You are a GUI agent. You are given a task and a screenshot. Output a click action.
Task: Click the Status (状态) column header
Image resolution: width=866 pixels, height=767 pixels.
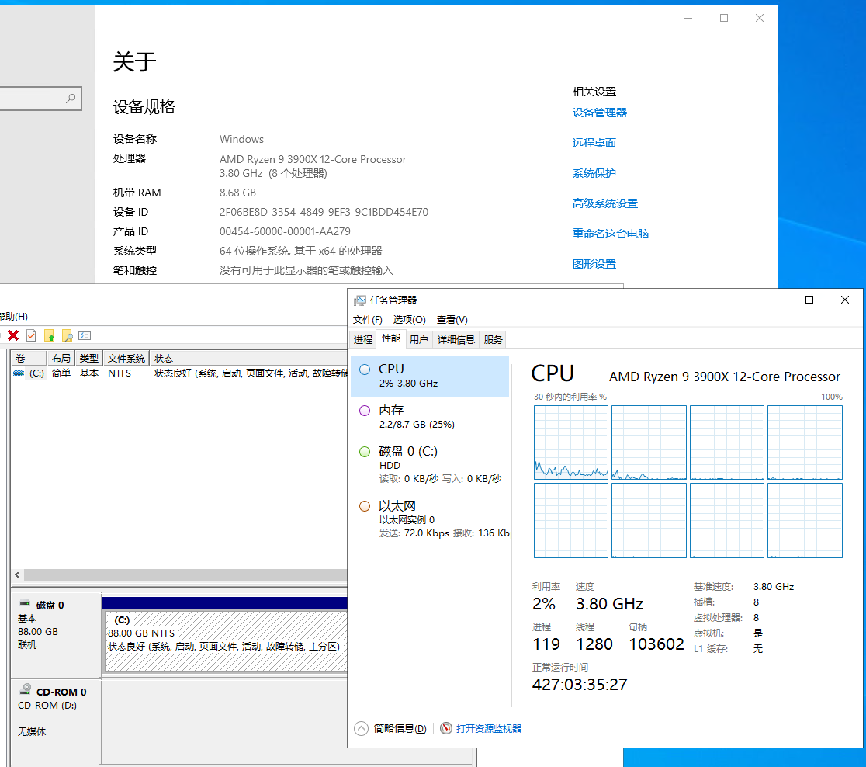(248, 358)
